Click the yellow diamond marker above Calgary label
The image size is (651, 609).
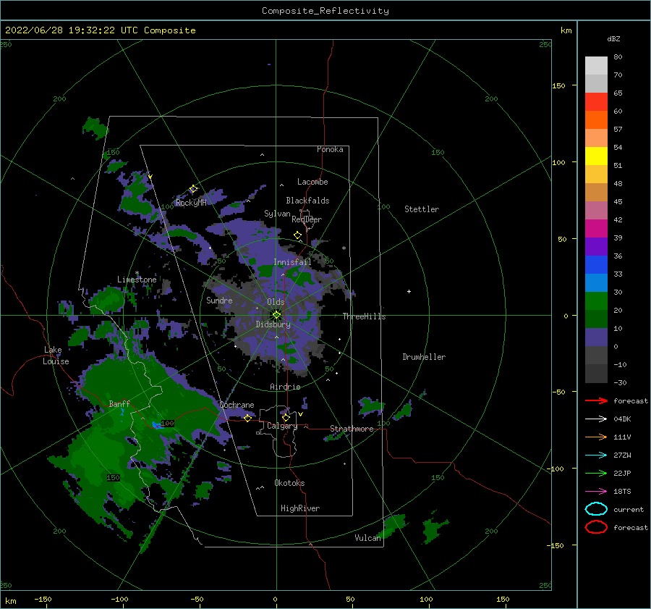(286, 417)
